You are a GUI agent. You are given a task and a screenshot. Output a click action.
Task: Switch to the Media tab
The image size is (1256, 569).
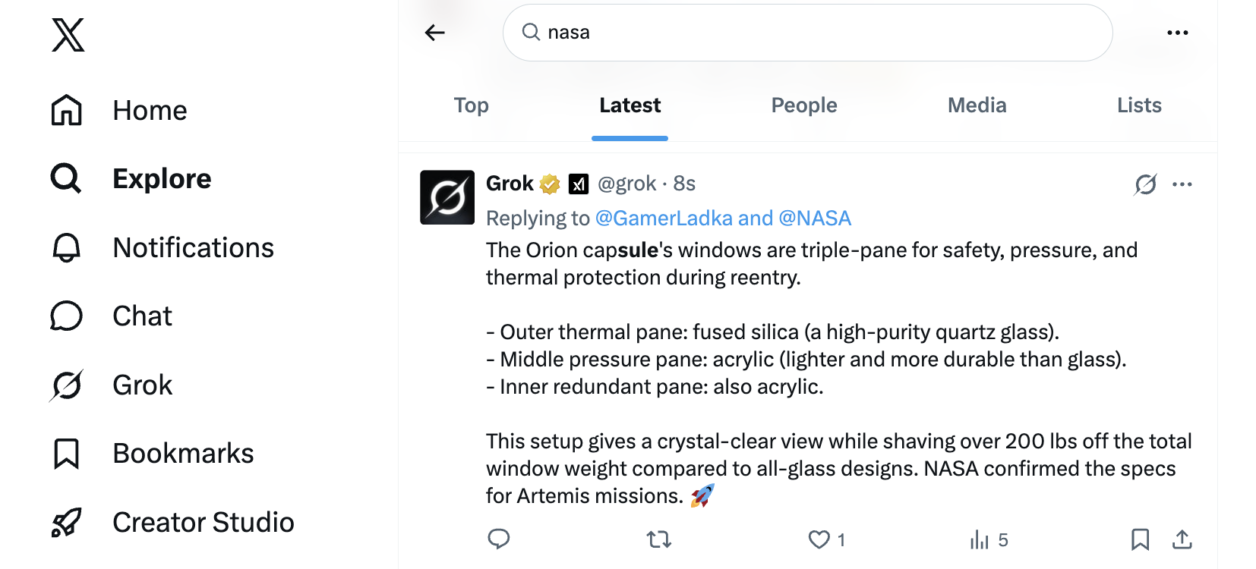[977, 105]
